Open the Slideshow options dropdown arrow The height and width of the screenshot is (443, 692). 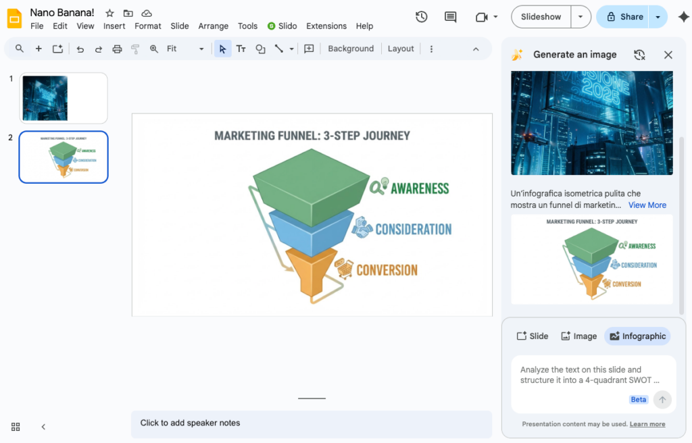pos(580,17)
